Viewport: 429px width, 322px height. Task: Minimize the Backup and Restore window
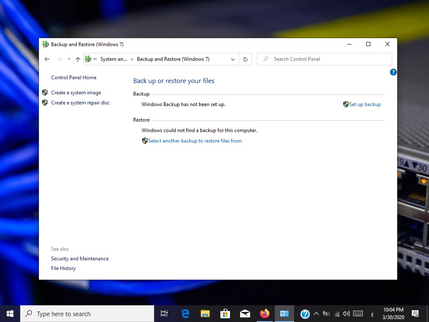[349, 44]
